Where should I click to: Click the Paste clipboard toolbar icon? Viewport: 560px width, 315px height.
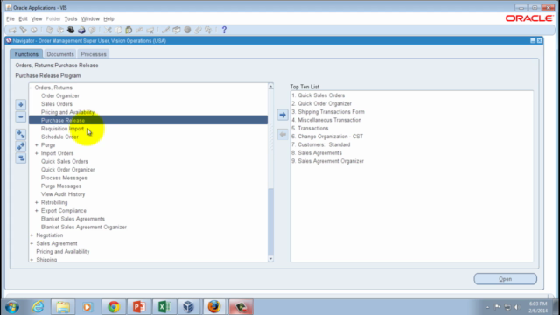coord(129,30)
